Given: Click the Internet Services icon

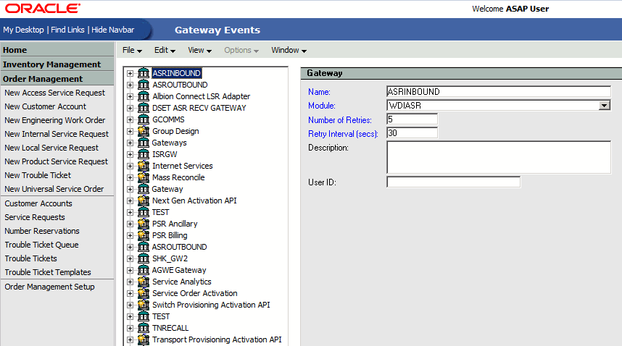Looking at the screenshot, I should pyautogui.click(x=144, y=166).
